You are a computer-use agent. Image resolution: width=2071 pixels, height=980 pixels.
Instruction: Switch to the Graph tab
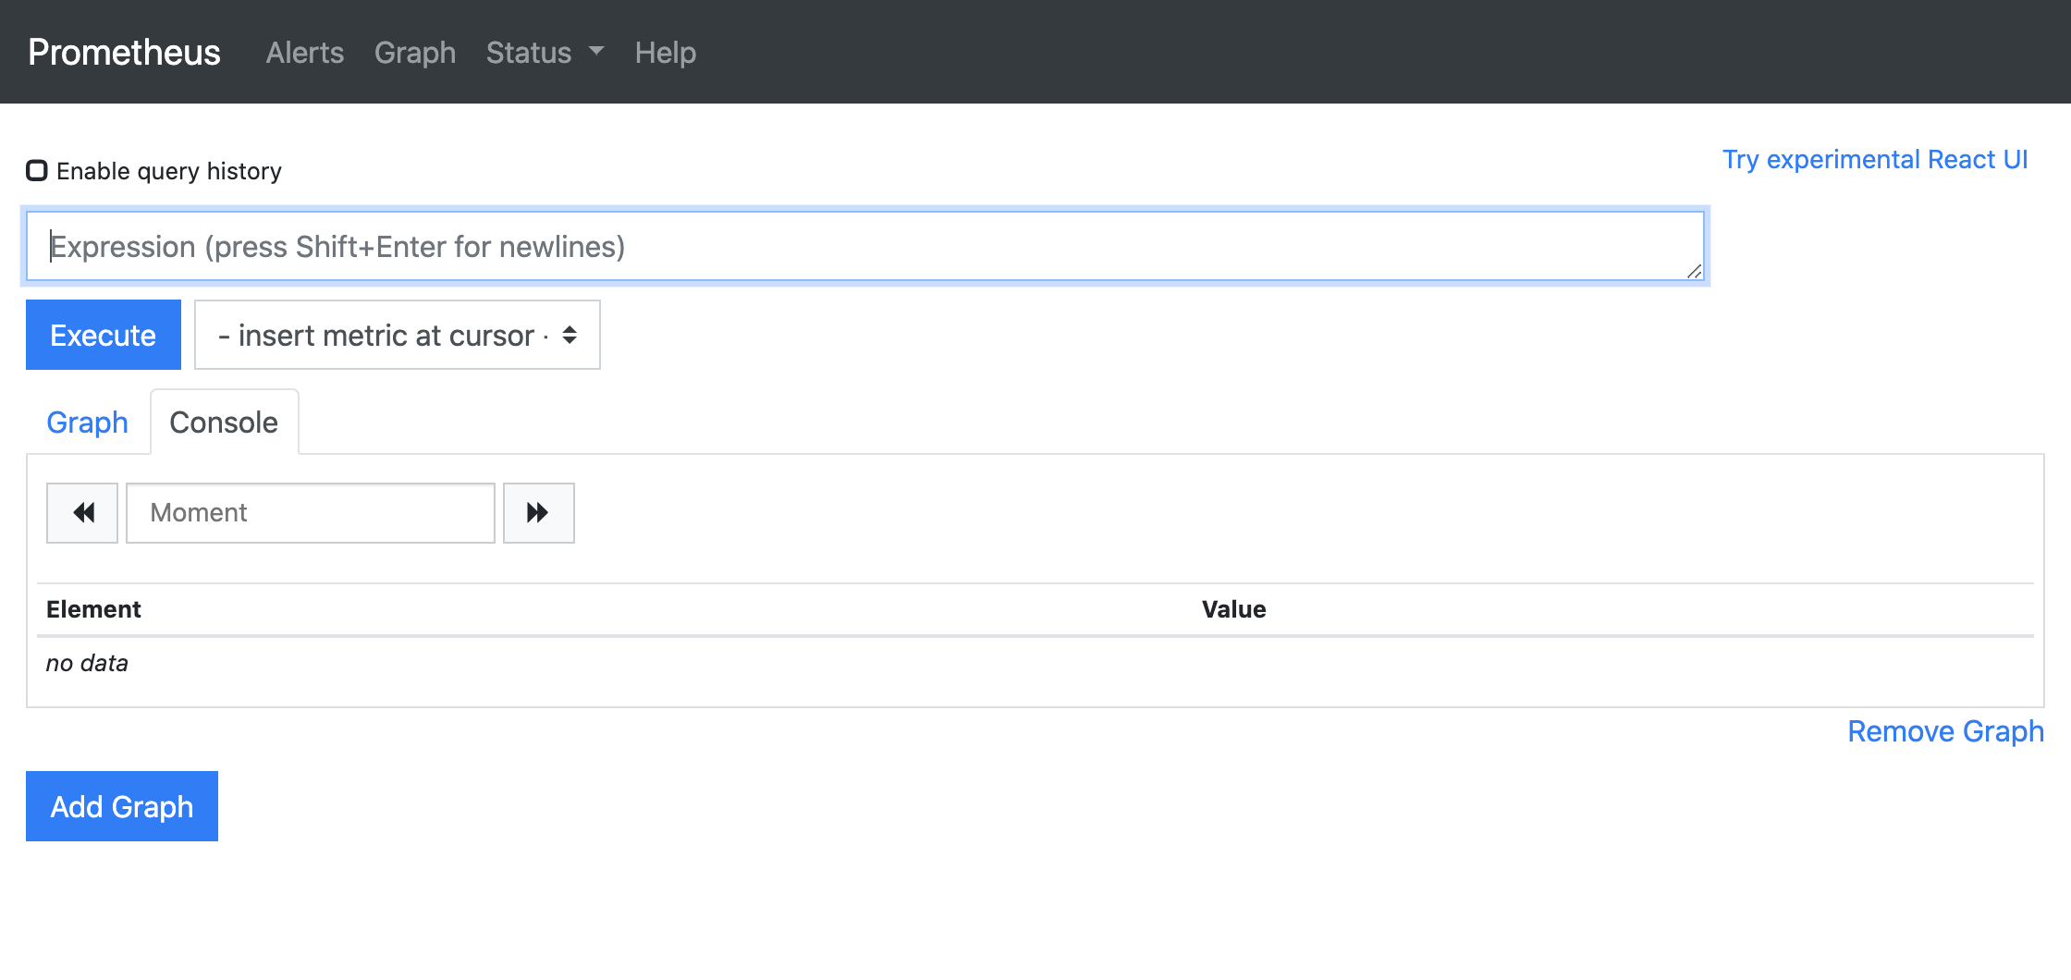pyautogui.click(x=87, y=422)
